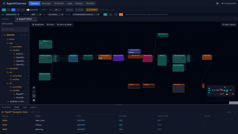The width and height of the screenshot is (238, 134).
Task: Open the Logs top navigation tab
Action: point(69,3)
